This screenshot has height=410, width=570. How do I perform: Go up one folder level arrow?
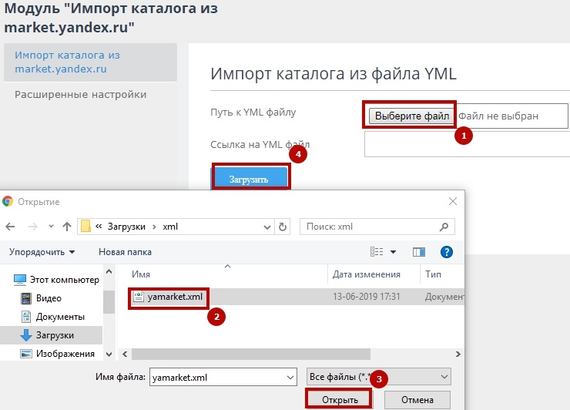[67, 227]
